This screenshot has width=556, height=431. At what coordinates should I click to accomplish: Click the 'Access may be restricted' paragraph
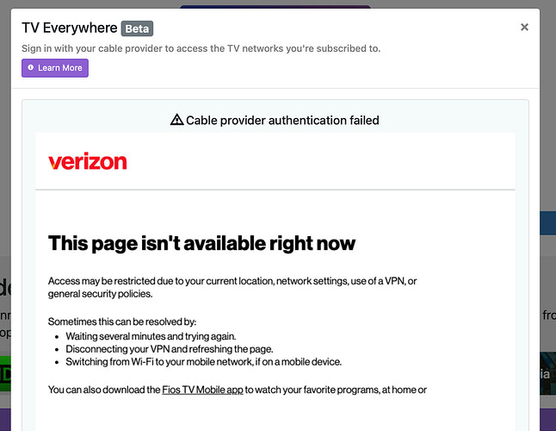click(x=232, y=287)
